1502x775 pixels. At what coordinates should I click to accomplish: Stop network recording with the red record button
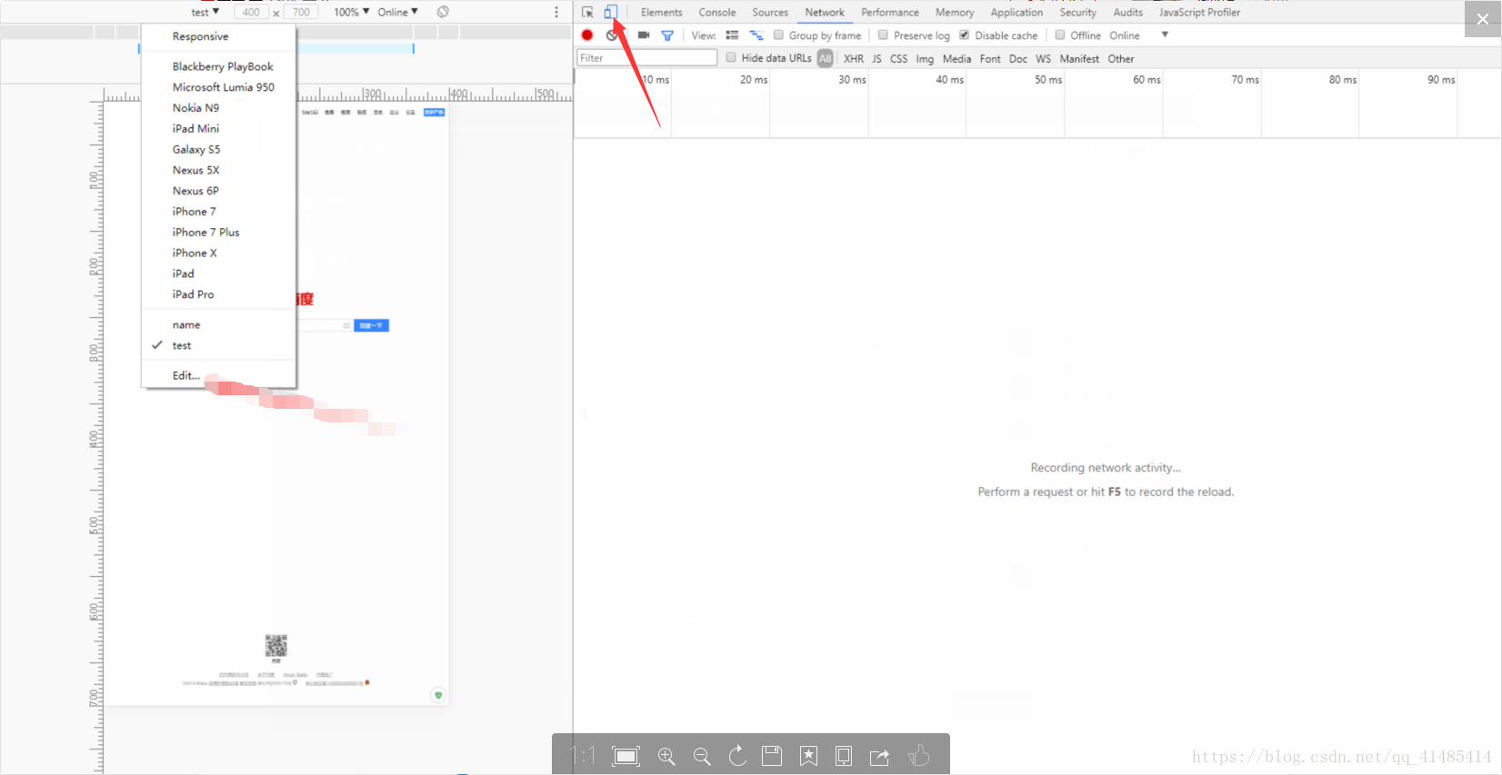[587, 35]
